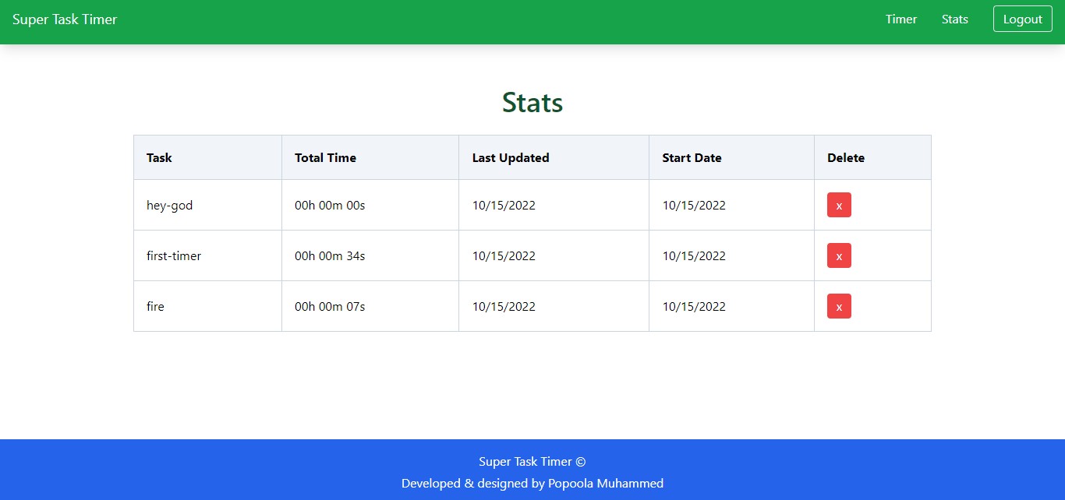Click the red x beside hey-god
Screen dimensions: 1065x500
(x=839, y=205)
